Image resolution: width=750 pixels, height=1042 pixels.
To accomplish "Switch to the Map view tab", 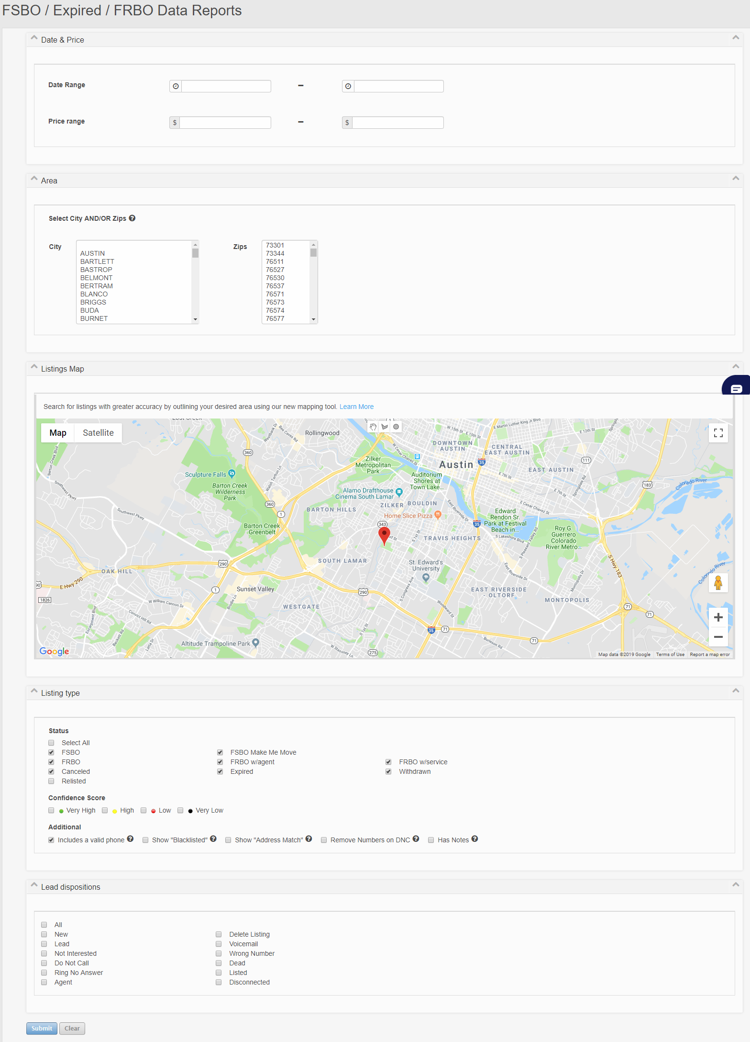I will (x=58, y=433).
